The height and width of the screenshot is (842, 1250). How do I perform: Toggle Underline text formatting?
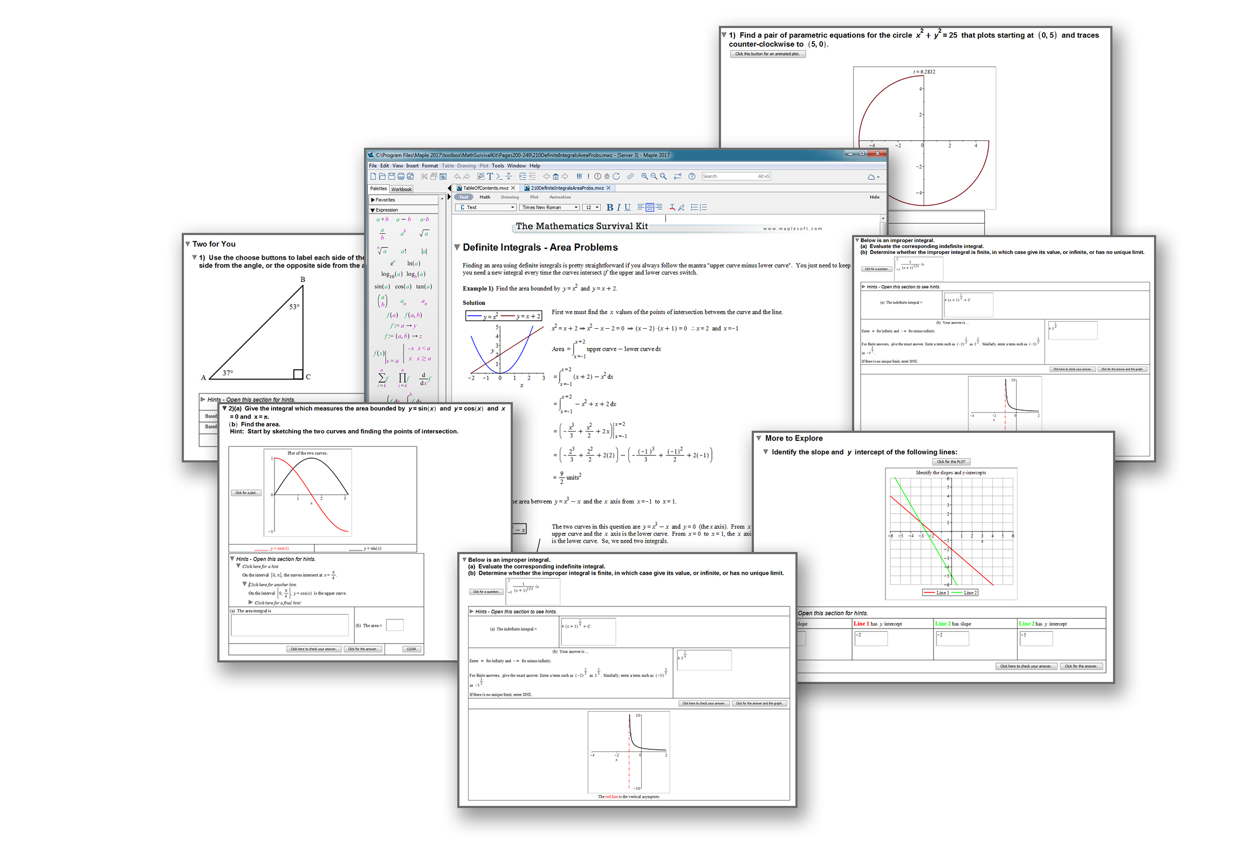click(x=627, y=208)
